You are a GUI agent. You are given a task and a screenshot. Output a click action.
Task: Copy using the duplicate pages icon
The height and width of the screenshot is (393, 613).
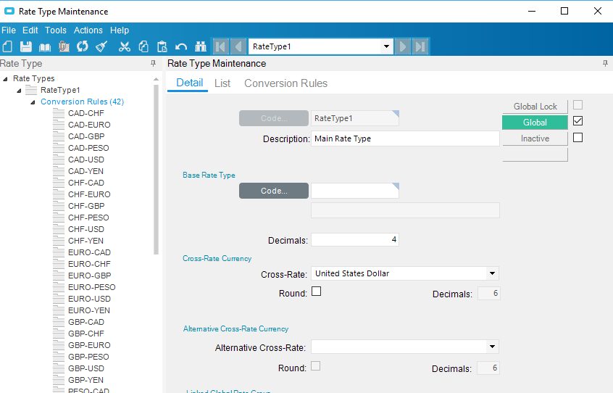(143, 46)
